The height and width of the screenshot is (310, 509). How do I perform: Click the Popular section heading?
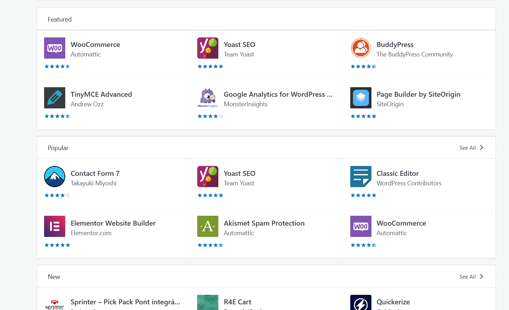click(x=58, y=148)
